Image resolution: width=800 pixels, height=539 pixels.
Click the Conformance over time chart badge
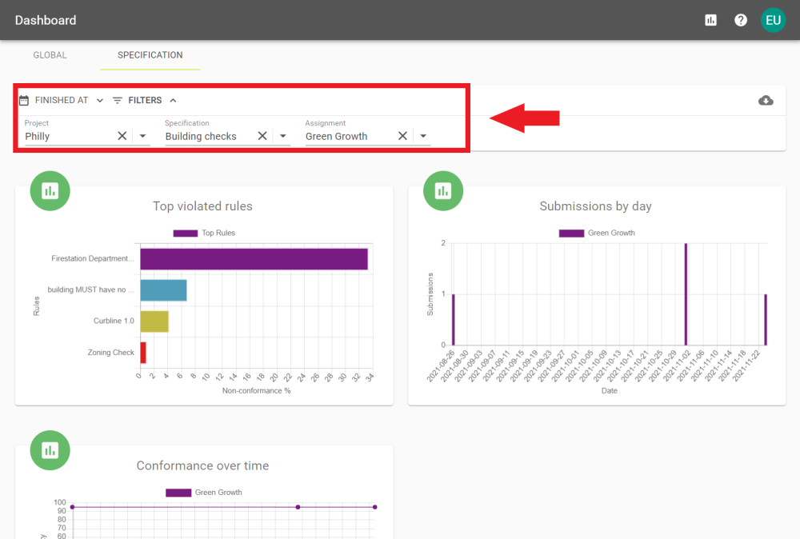click(x=50, y=450)
